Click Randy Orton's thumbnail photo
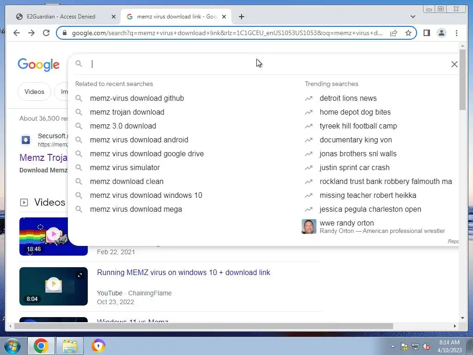 [309, 226]
